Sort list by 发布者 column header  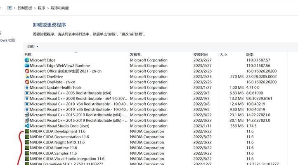pos(135,54)
